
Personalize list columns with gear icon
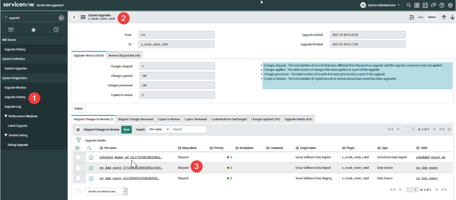click(78, 148)
